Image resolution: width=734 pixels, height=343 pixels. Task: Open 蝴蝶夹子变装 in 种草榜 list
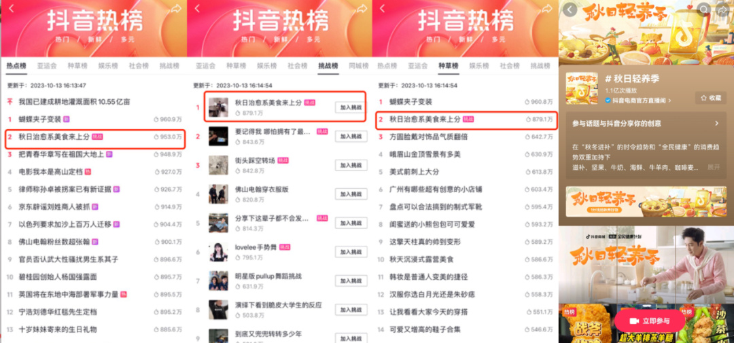(411, 102)
